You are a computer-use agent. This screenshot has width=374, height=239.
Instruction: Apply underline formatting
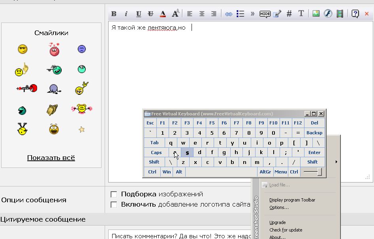coord(139,14)
